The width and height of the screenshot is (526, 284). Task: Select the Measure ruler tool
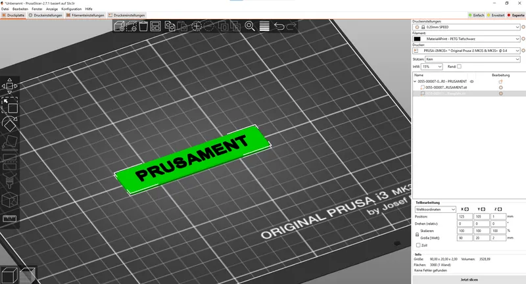(10, 219)
